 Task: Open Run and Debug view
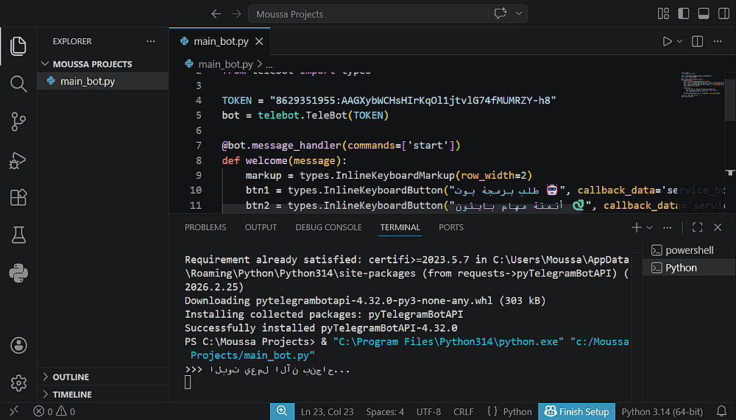click(18, 160)
